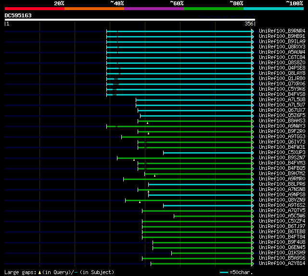Click the UniRef100_Q1JR80 label
Image resolution: width=308 pixels, height=276 pixels.
point(282,79)
